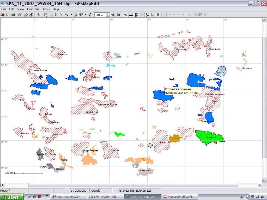Expand the arrow next to magic wand tool
This screenshot has height=200, width=267.
[71, 15]
